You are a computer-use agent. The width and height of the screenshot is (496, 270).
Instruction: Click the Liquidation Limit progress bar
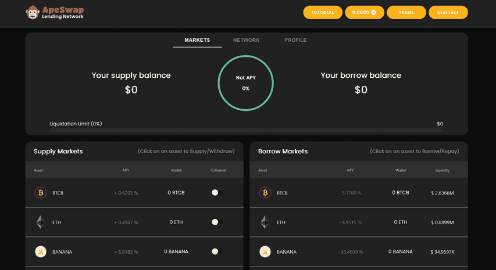(x=247, y=130)
